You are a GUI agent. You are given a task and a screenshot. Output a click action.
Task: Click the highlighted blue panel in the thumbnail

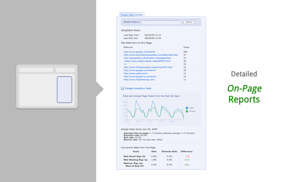click(65, 90)
